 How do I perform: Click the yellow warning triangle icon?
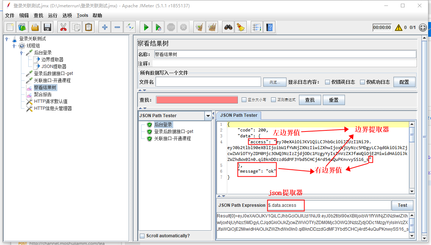399,28
